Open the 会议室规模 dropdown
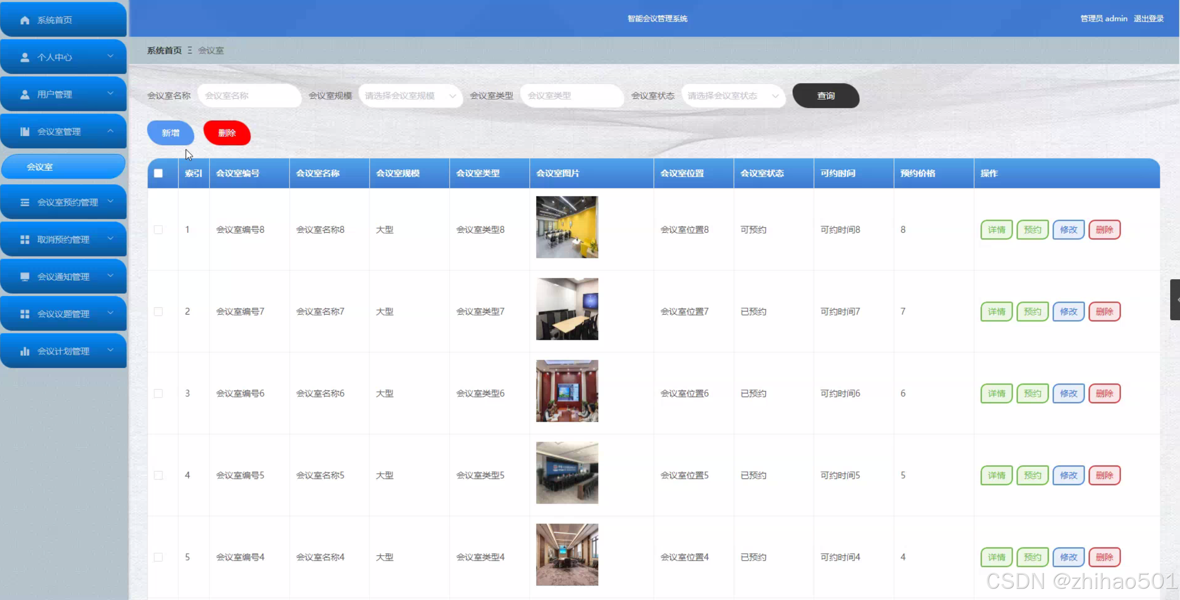 coord(410,96)
